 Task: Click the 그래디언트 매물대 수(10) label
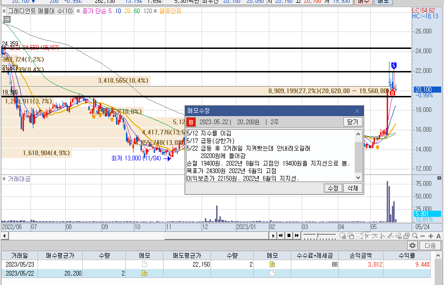tap(40, 11)
